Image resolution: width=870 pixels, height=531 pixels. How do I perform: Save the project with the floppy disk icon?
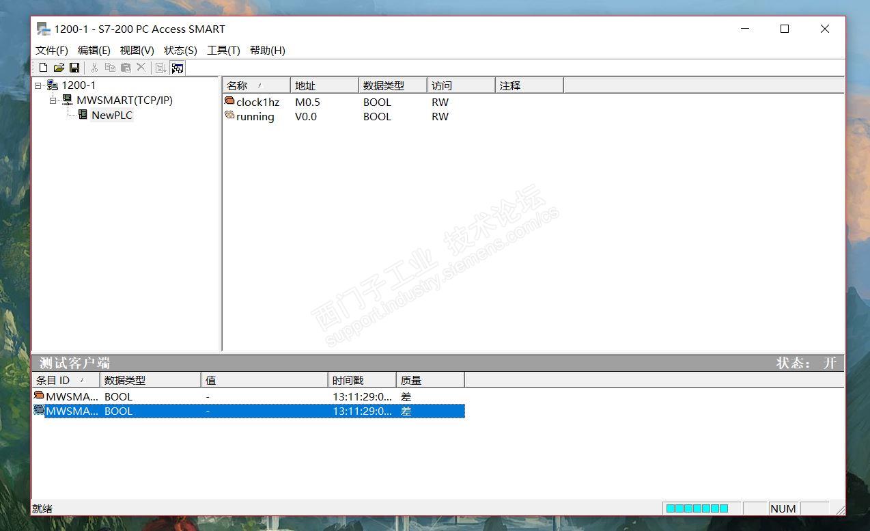pos(74,68)
